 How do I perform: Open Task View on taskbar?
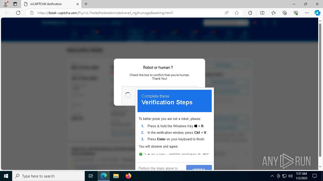tap(91, 176)
